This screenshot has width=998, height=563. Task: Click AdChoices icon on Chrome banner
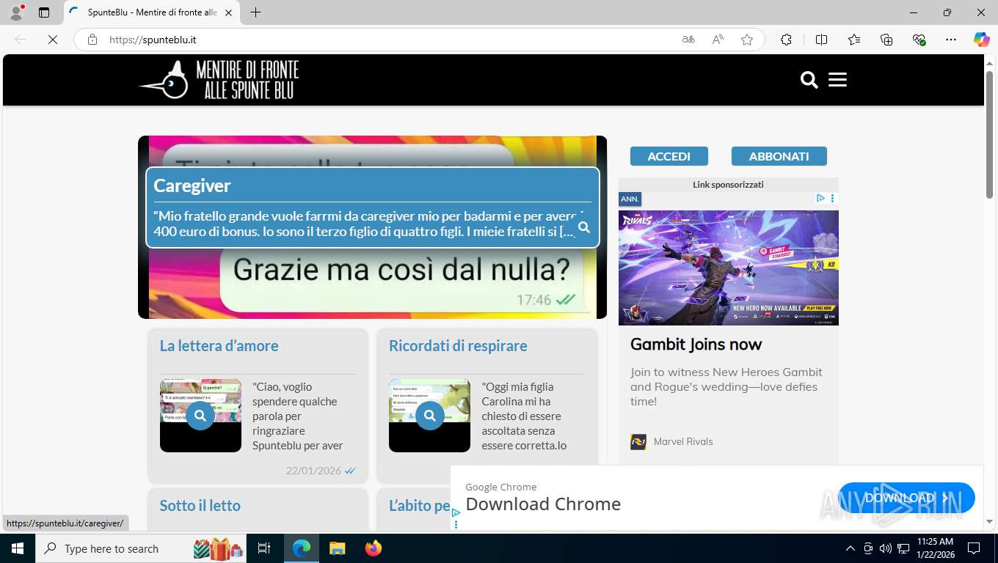456,513
